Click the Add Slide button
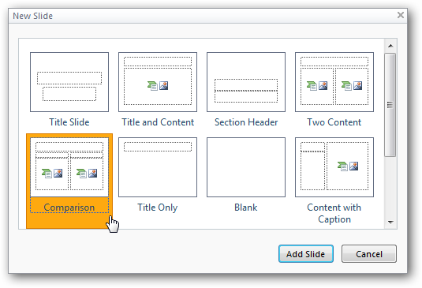The image size is (422, 288). tap(306, 254)
